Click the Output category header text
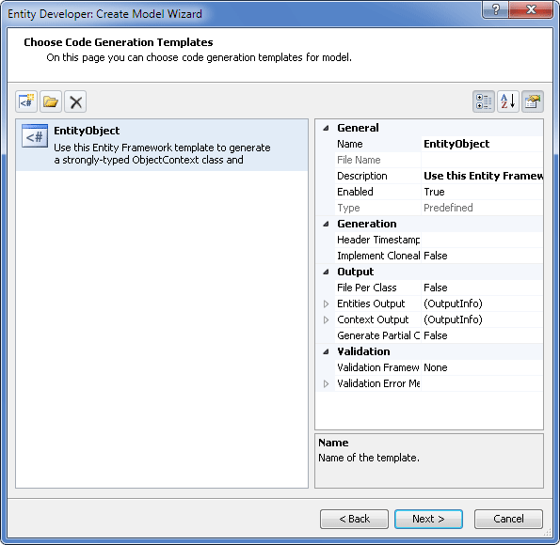The height and width of the screenshot is (545, 560). click(356, 272)
